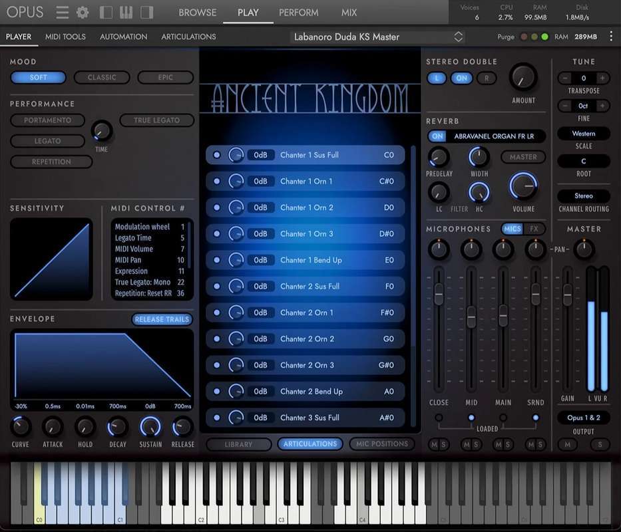Open the Opus 1 & 2 output dropdown
The height and width of the screenshot is (532, 621).
click(583, 418)
